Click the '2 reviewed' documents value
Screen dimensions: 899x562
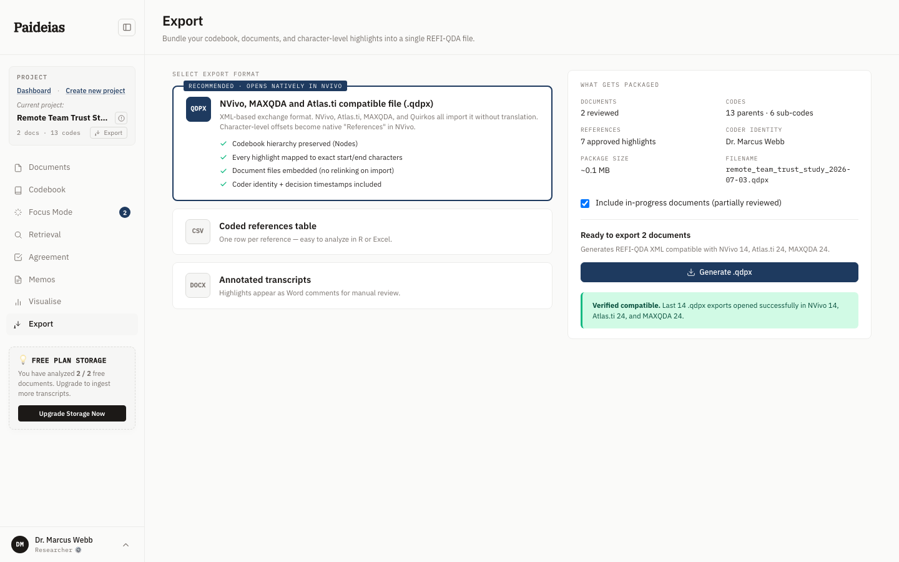(599, 113)
